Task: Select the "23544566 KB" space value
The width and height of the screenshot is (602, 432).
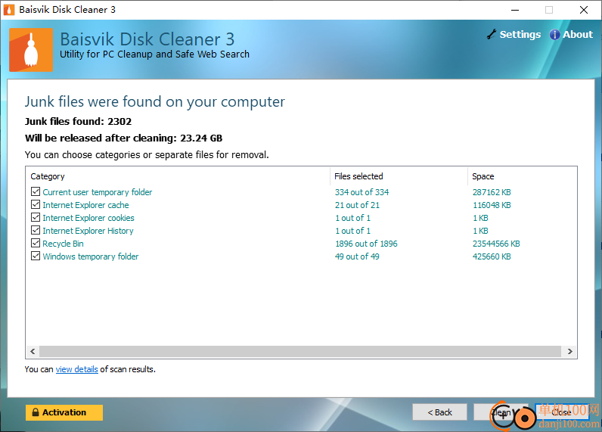Action: click(x=496, y=244)
